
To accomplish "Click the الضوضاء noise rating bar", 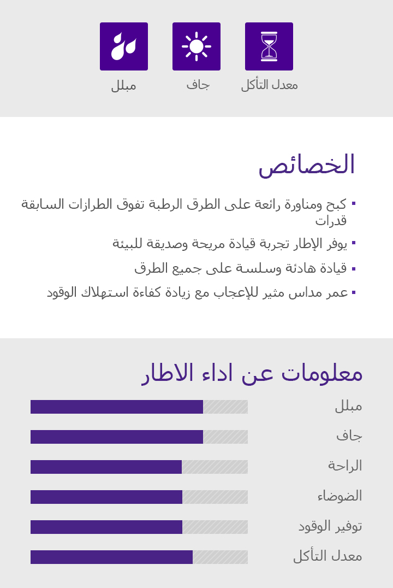I will pos(139,497).
